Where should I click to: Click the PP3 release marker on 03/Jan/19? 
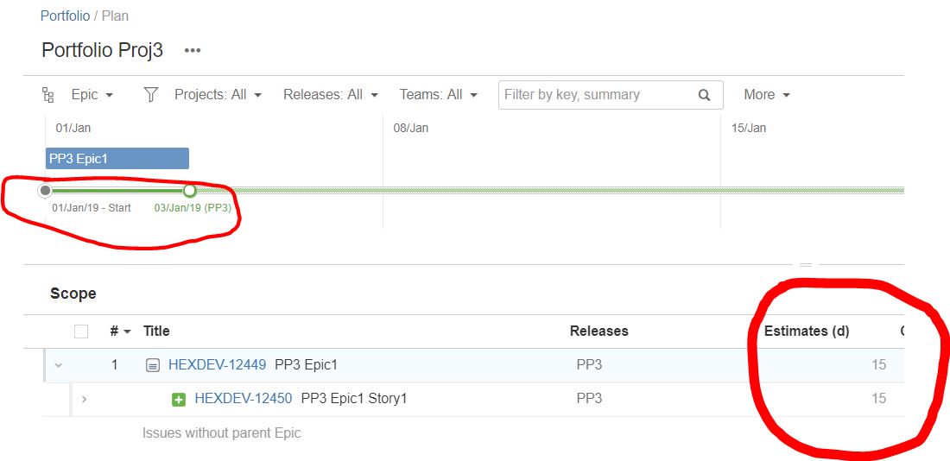click(190, 191)
